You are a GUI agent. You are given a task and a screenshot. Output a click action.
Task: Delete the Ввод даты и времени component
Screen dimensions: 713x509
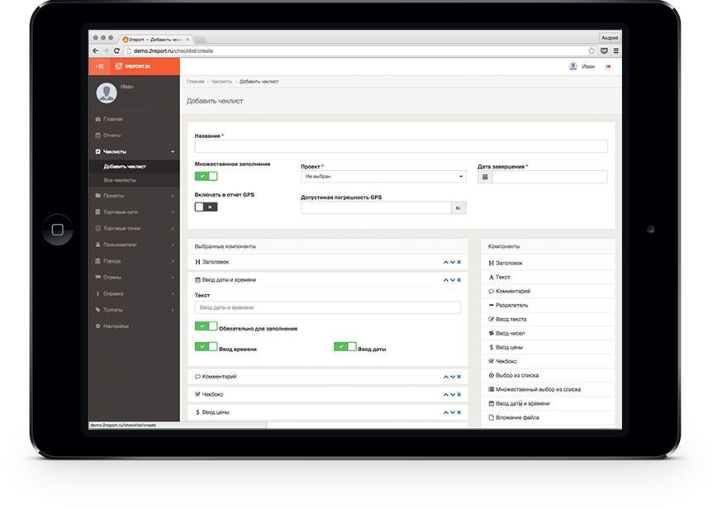coord(459,280)
